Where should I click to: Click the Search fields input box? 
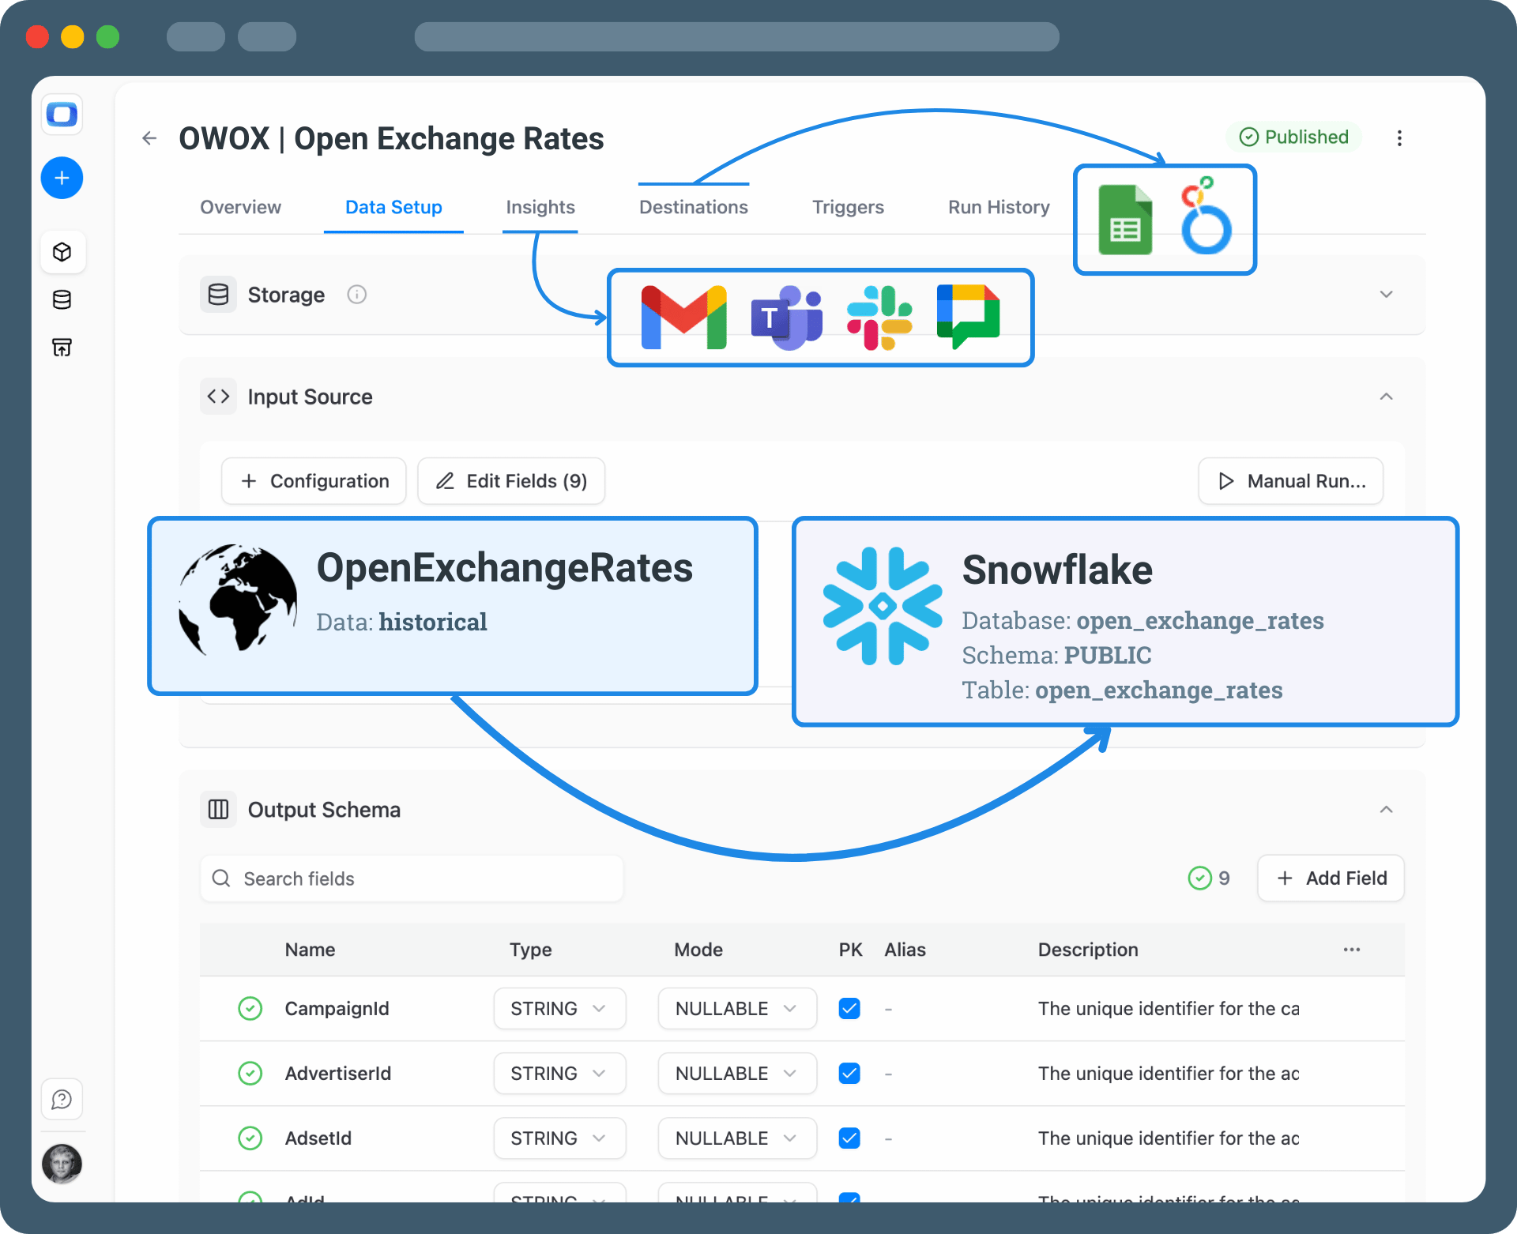click(x=412, y=878)
